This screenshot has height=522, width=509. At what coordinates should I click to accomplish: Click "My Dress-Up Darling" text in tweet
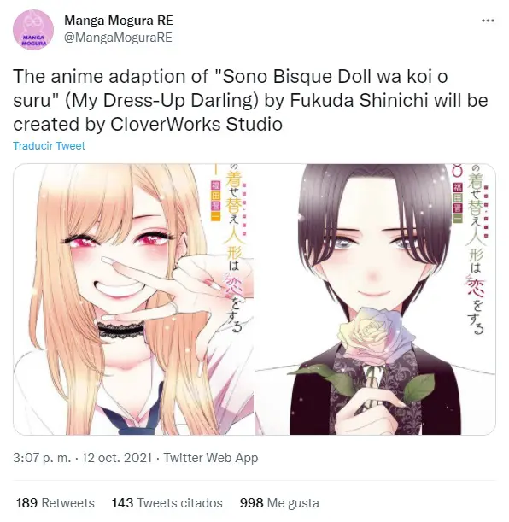[161, 101]
